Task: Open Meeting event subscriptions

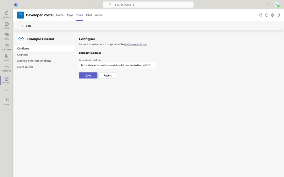Action: click(x=44, y=61)
